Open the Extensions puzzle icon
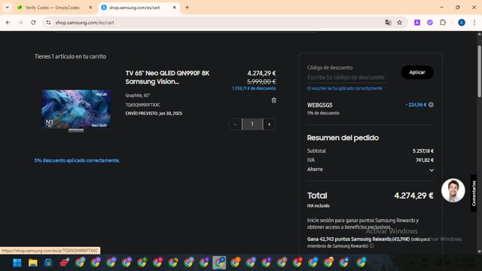The width and height of the screenshot is (482, 271). coord(443,23)
